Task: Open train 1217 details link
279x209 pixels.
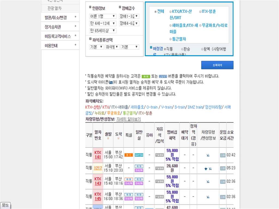Action: [x=98, y=168]
